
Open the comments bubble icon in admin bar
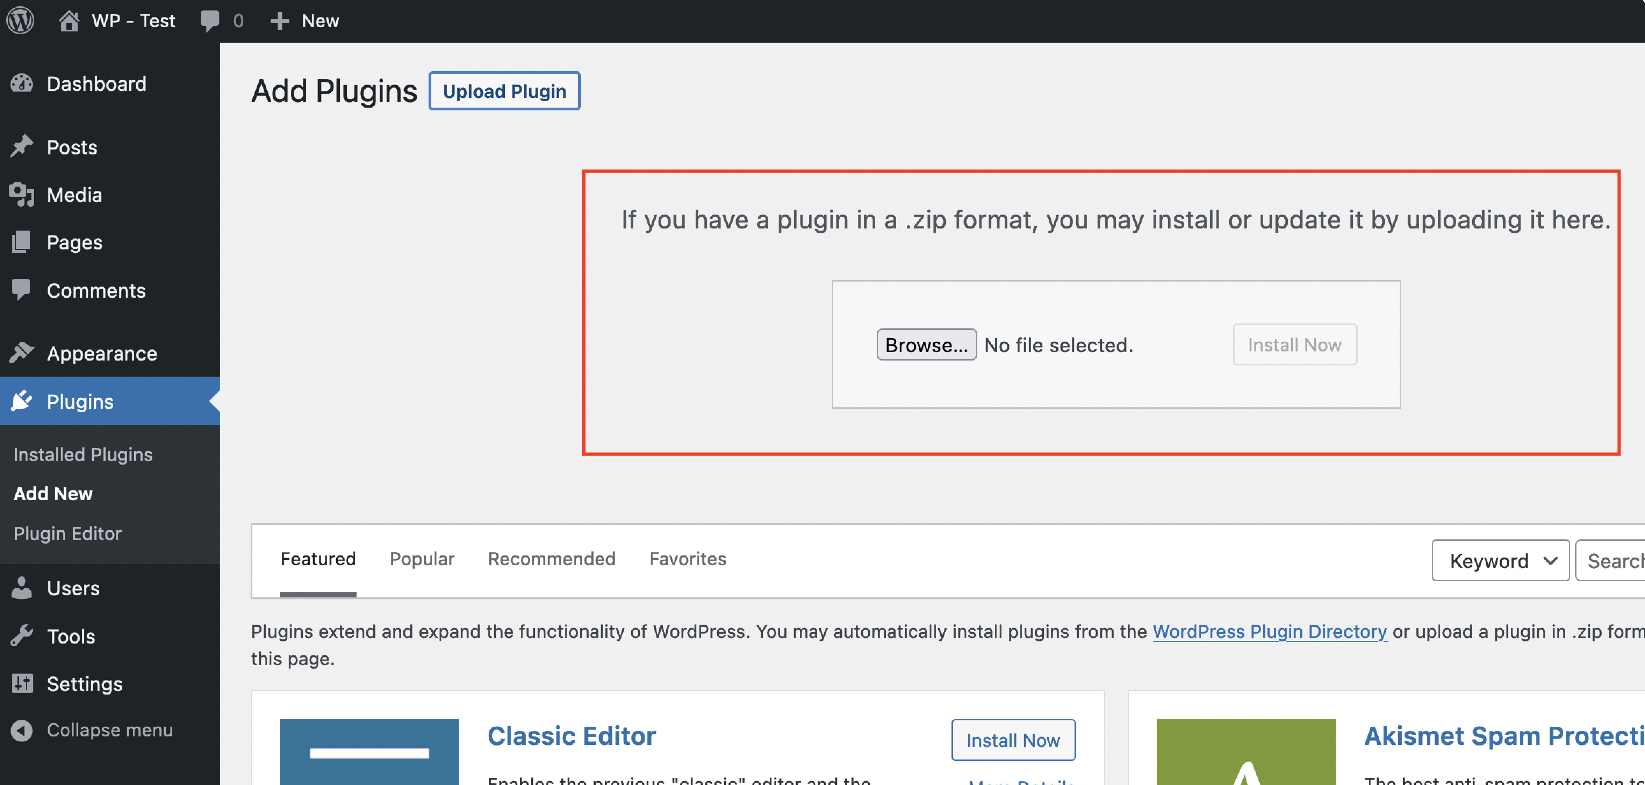[x=209, y=20]
